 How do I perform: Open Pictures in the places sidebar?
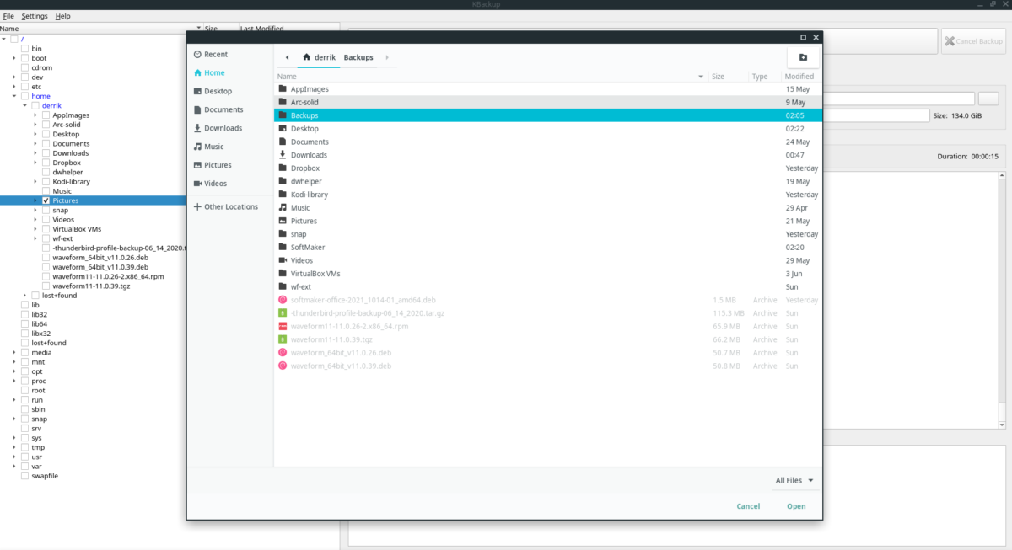(x=218, y=165)
